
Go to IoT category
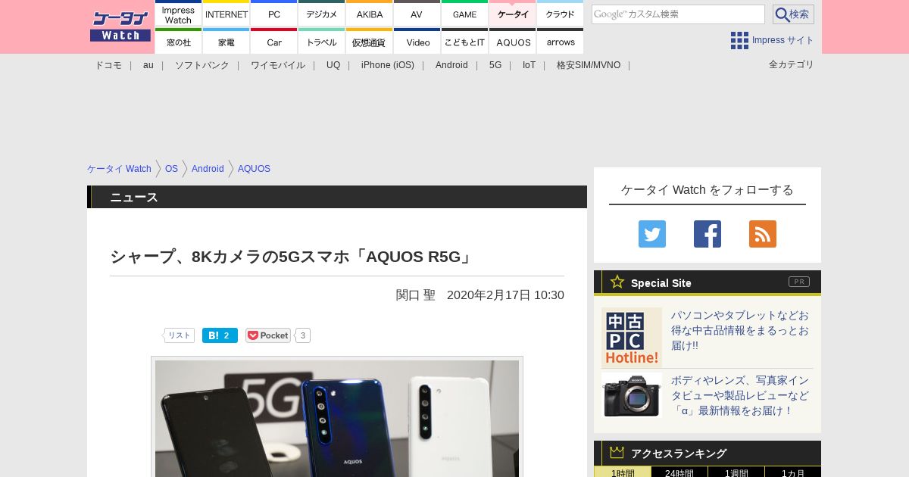(x=529, y=65)
